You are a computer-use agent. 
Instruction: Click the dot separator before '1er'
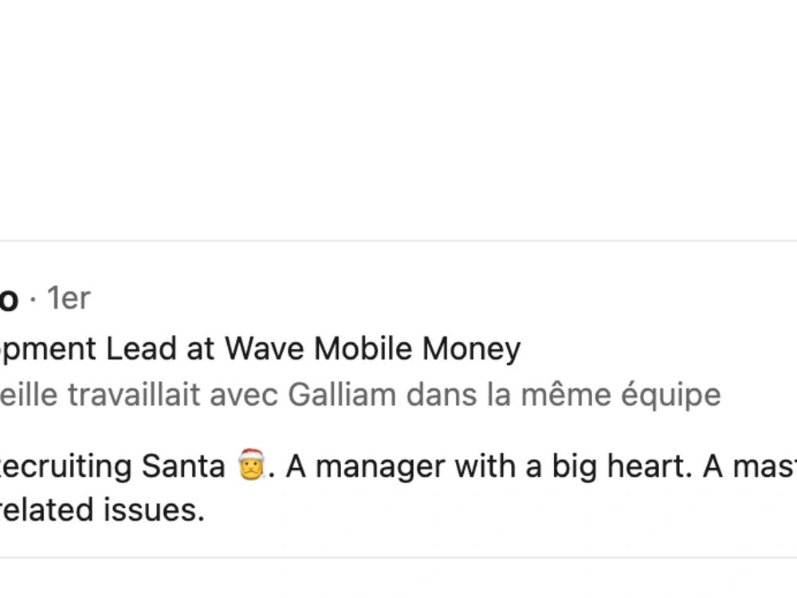click(33, 299)
